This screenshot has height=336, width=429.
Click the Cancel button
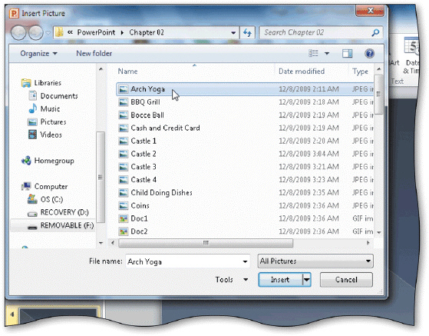pyautogui.click(x=346, y=280)
